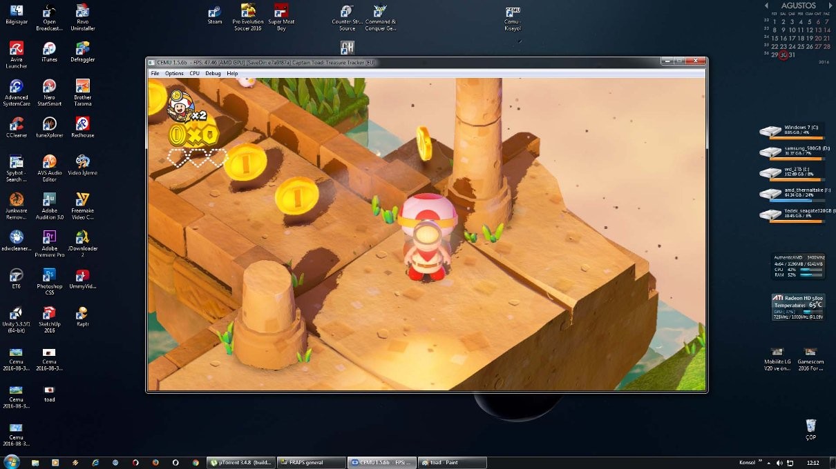This screenshot has height=469, width=836.
Task: Select the Photoshop CS5 desktop icon
Action: click(x=49, y=281)
